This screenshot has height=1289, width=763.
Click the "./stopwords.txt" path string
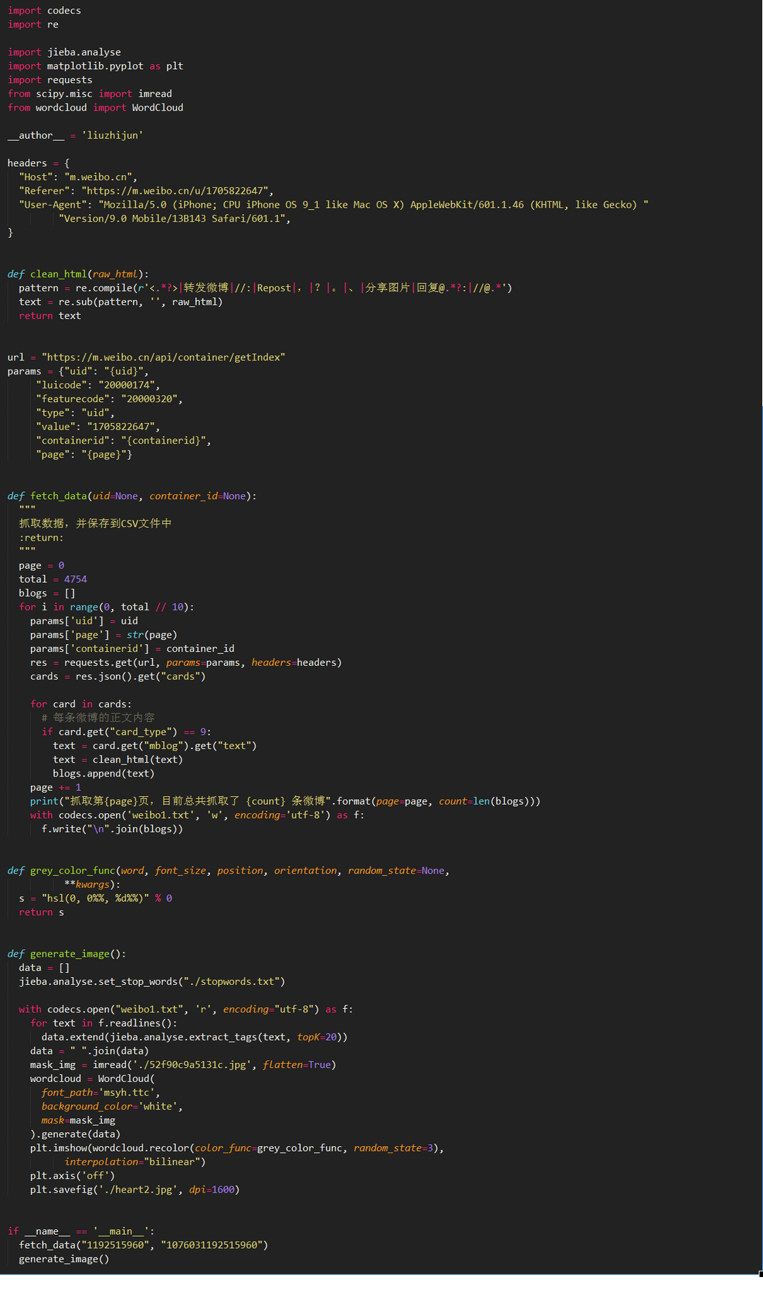(x=232, y=982)
